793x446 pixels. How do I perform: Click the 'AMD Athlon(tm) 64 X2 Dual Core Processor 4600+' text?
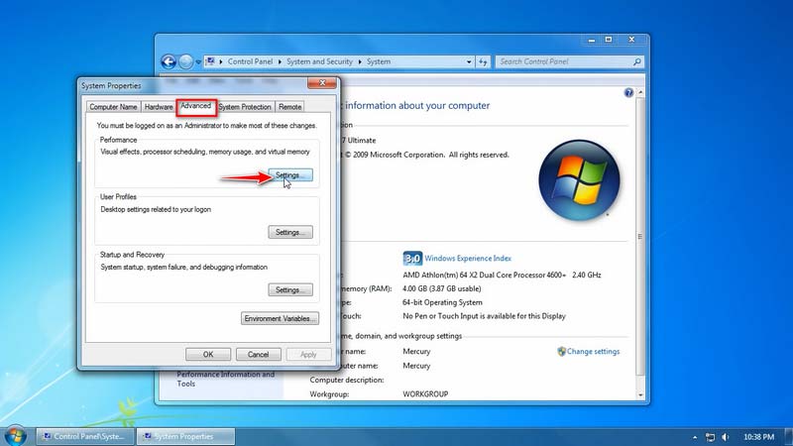[485, 276]
